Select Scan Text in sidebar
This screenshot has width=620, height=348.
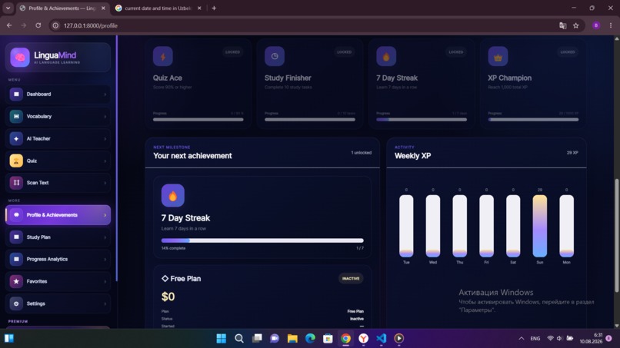coord(58,183)
